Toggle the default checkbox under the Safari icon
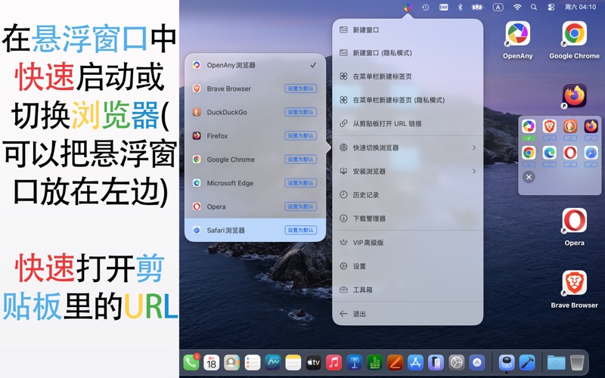The width and height of the screenshot is (605, 378). coord(591,164)
